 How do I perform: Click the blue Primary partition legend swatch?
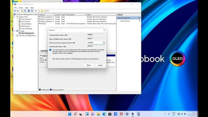(x=51, y=90)
